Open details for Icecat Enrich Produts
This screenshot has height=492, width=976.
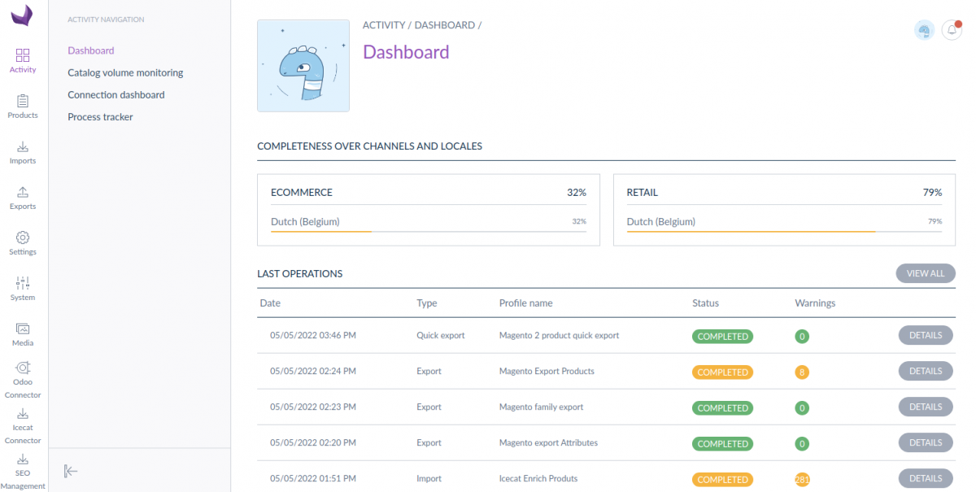point(926,478)
